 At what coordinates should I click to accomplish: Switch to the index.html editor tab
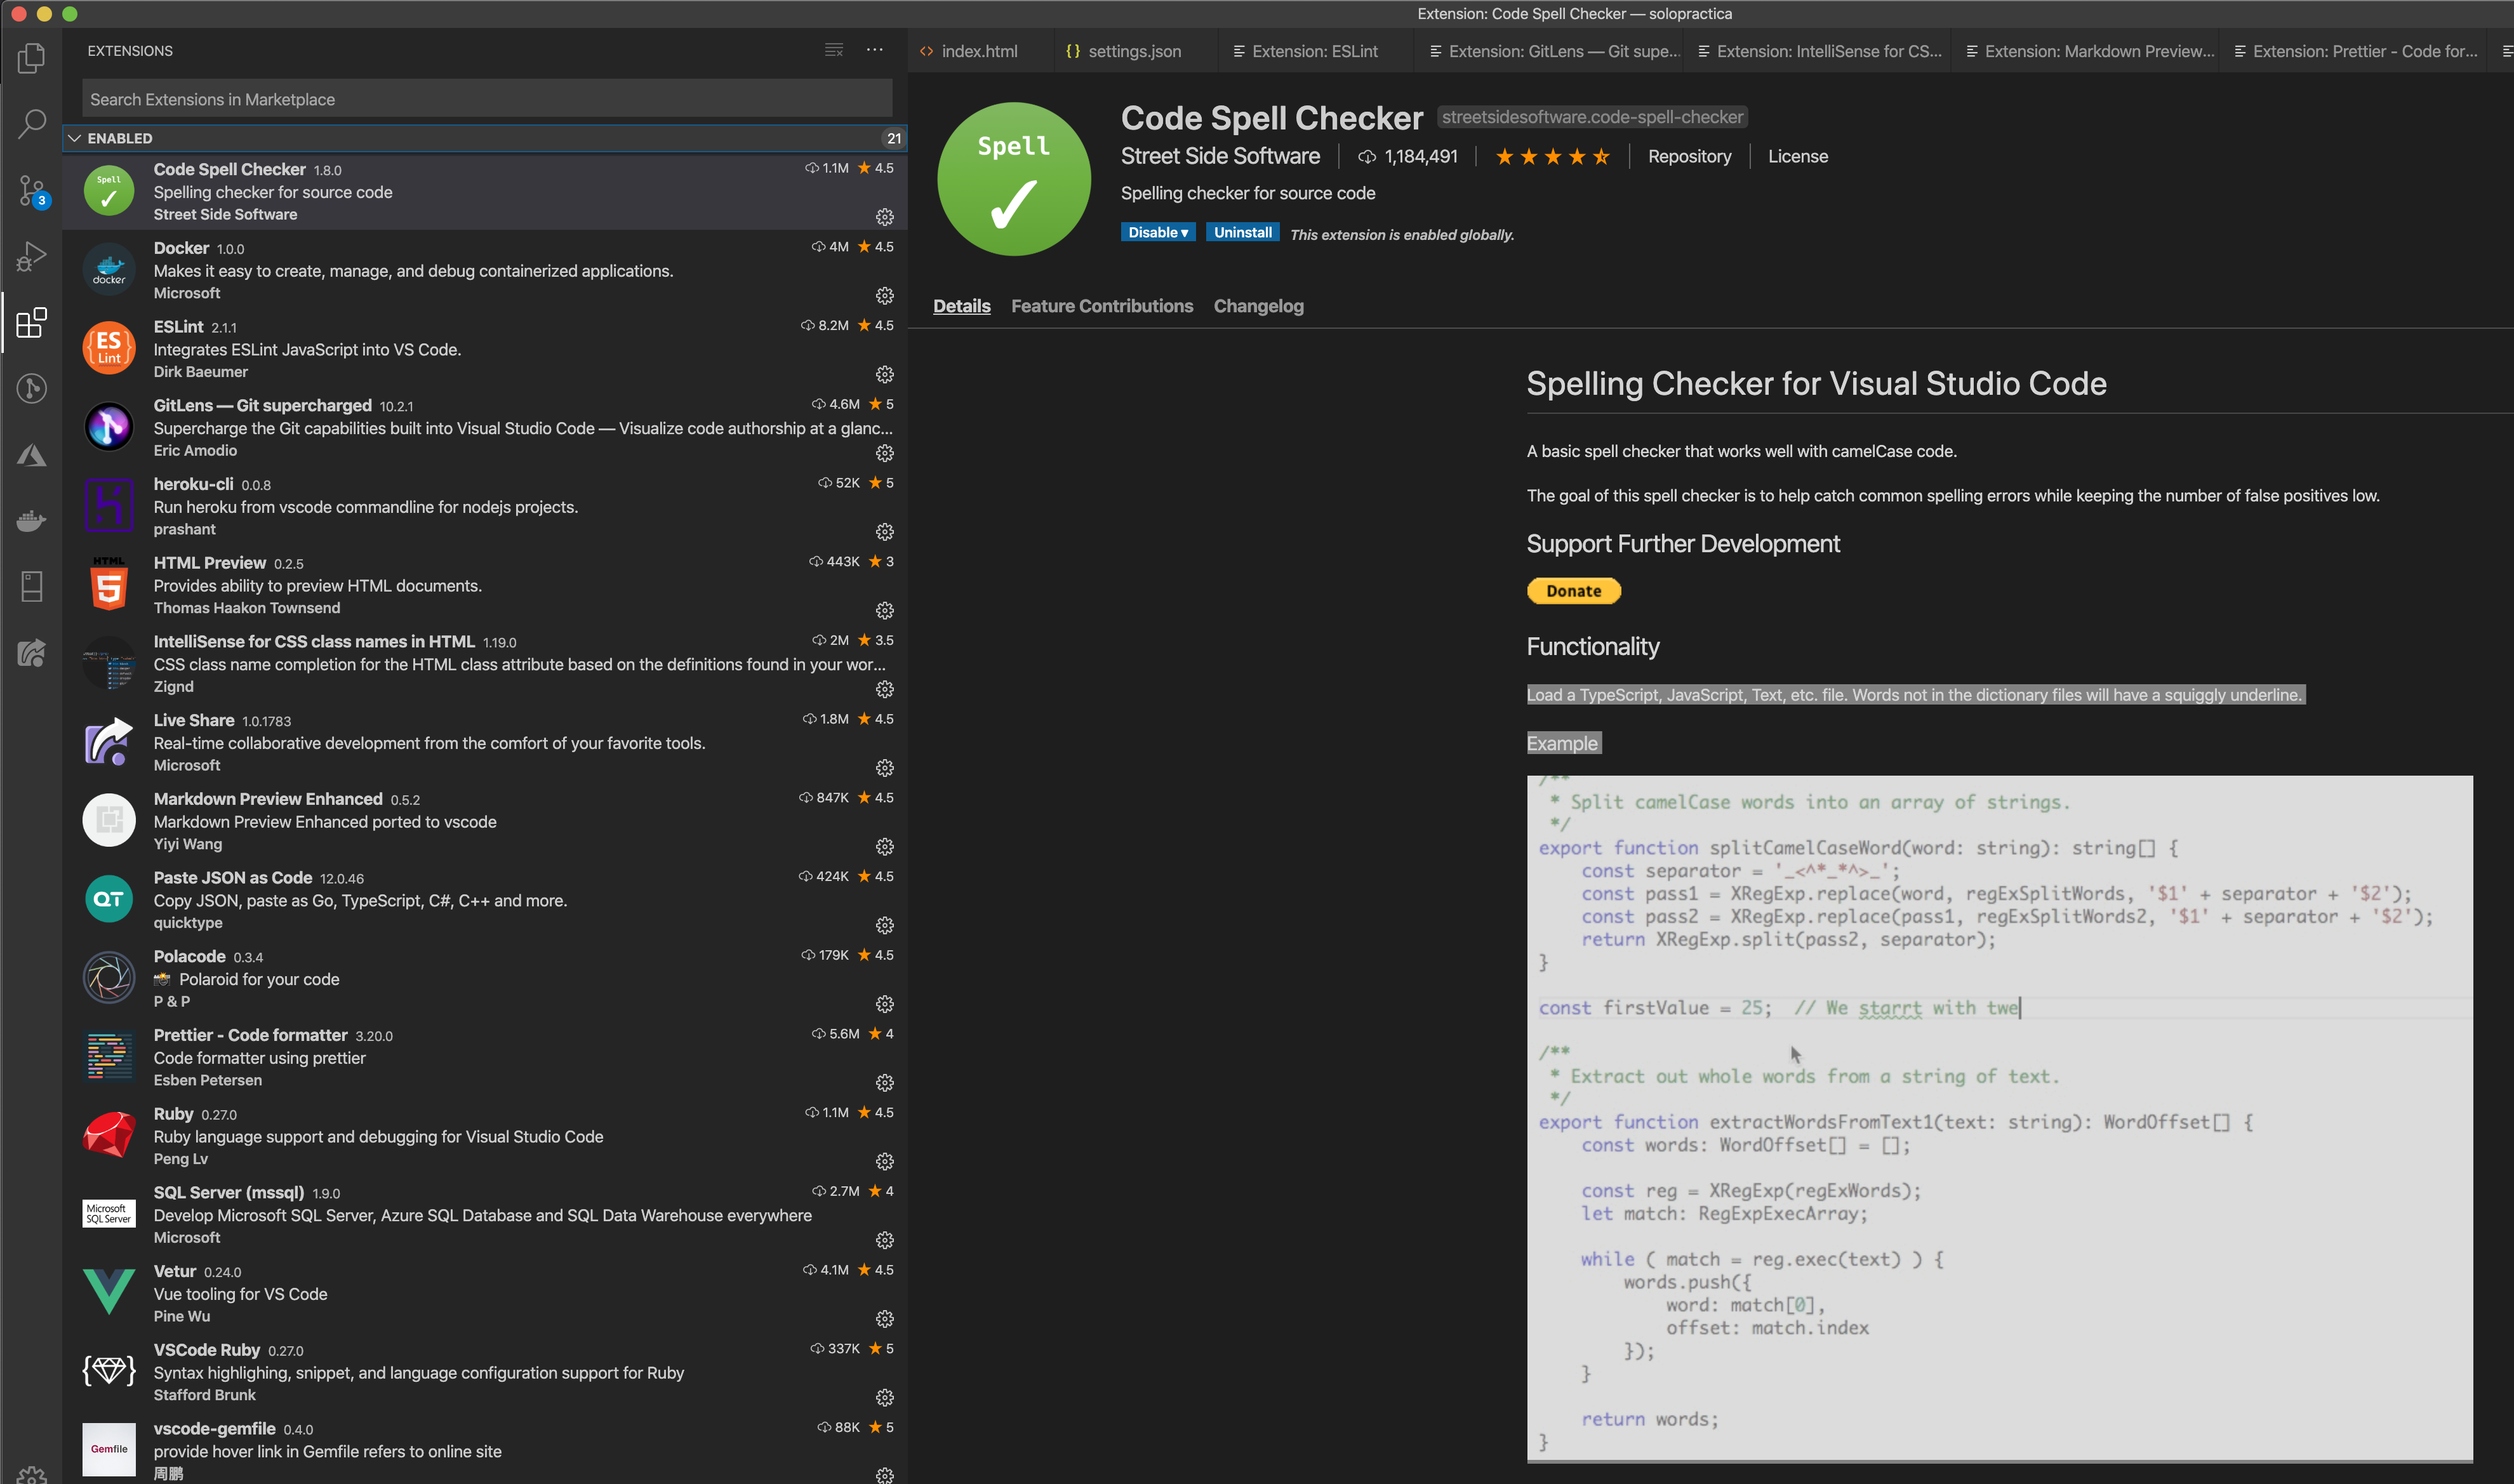(x=979, y=50)
